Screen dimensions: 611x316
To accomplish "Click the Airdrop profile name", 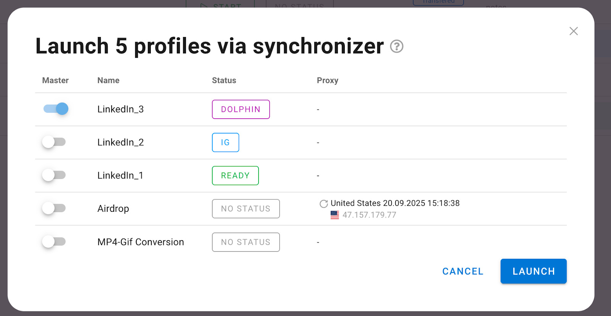I will pos(113,209).
